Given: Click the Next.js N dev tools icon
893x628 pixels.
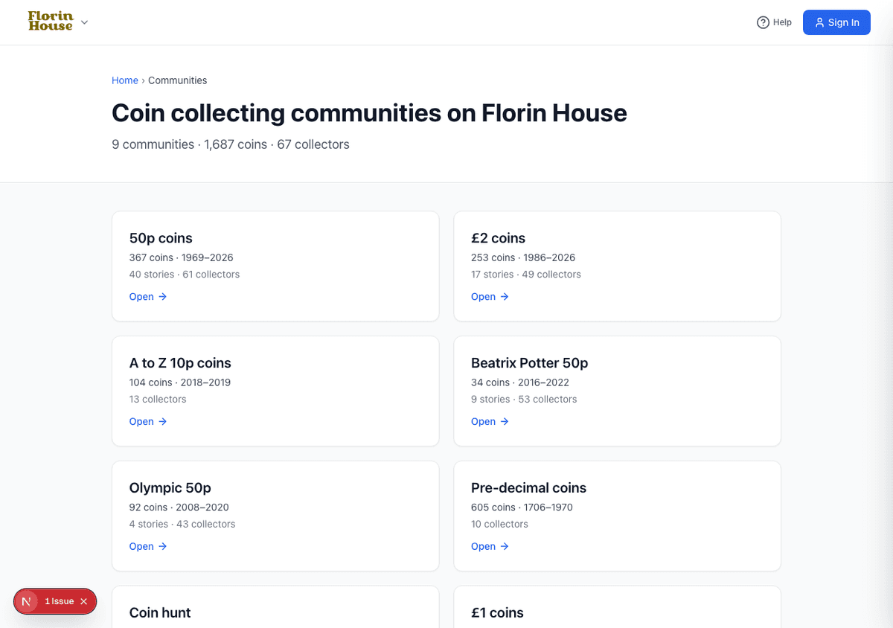Looking at the screenshot, I should (x=27, y=601).
